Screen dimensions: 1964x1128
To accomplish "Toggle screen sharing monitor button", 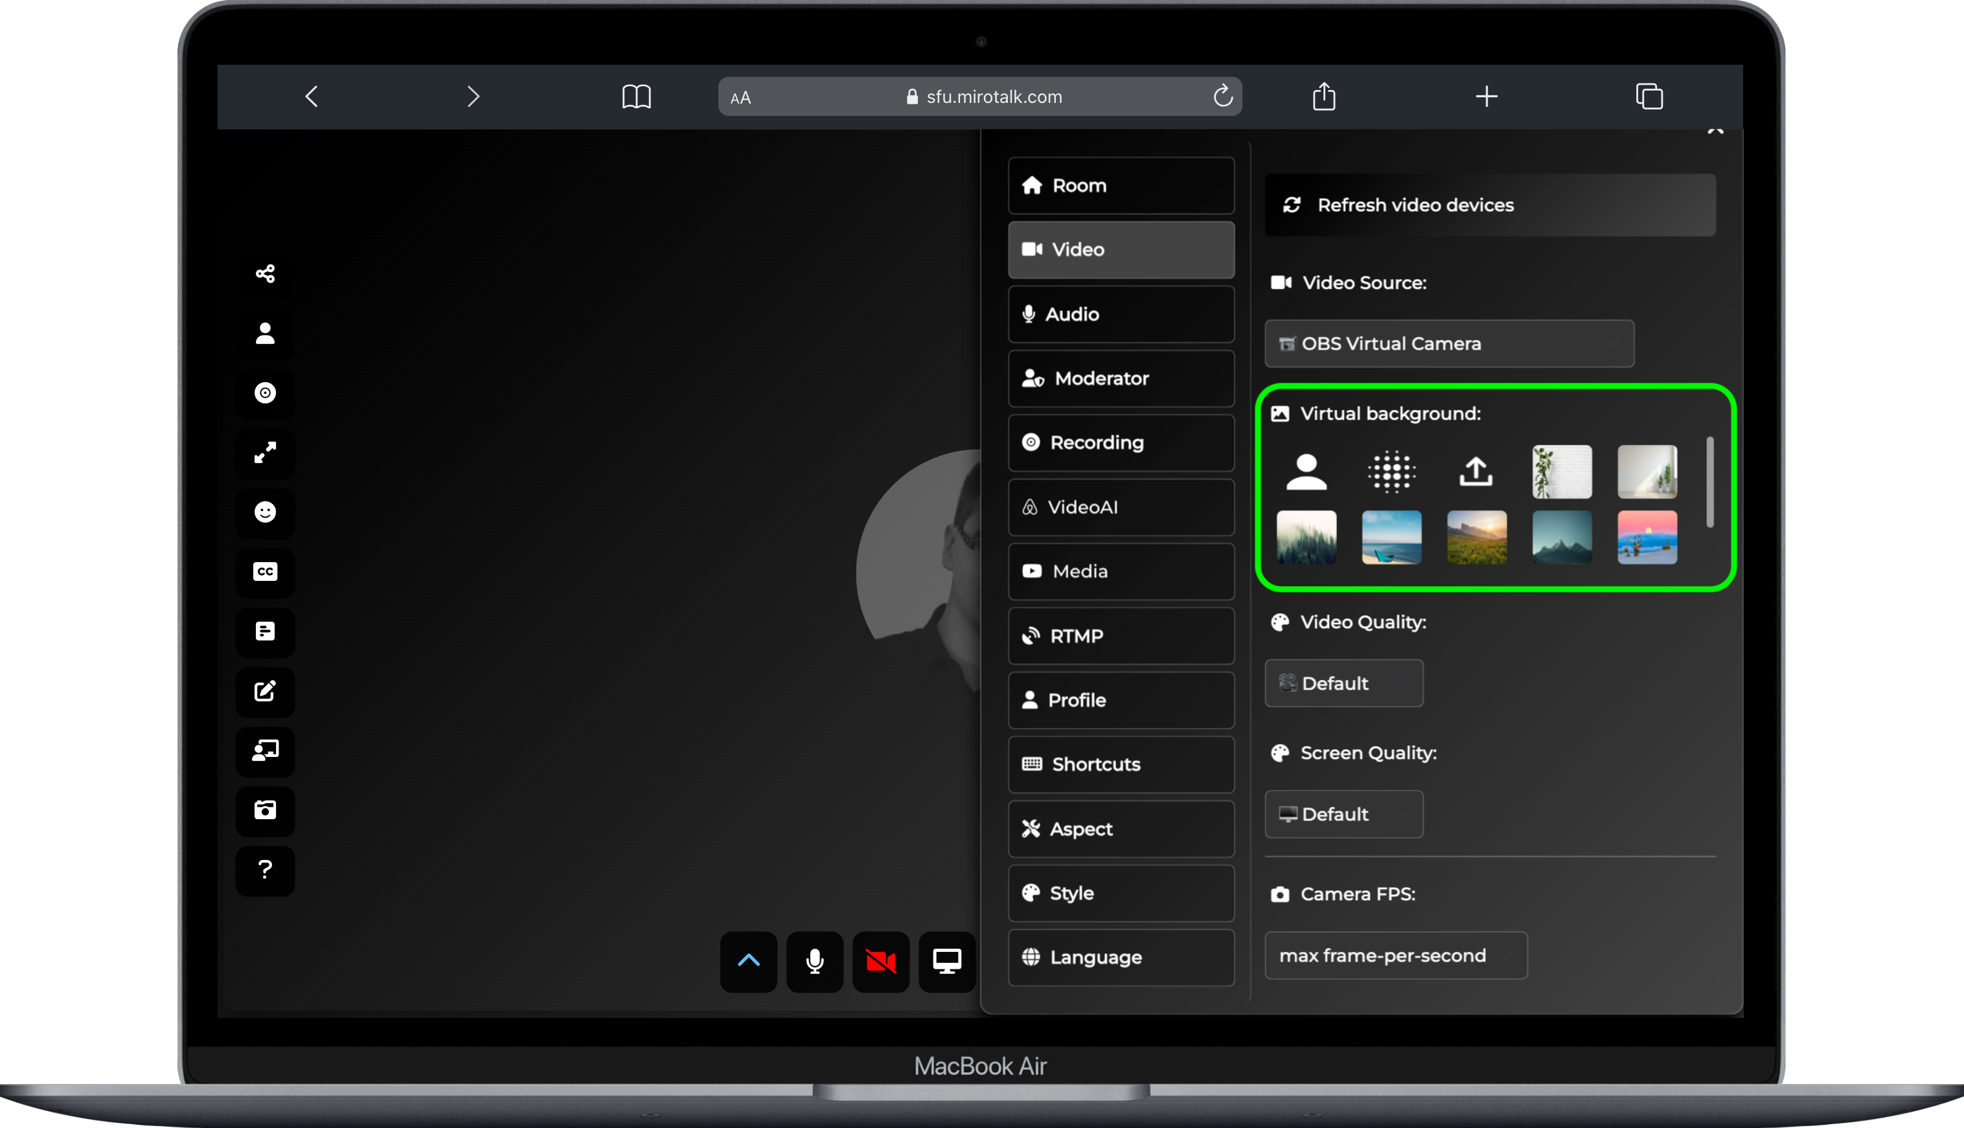I will tap(947, 962).
